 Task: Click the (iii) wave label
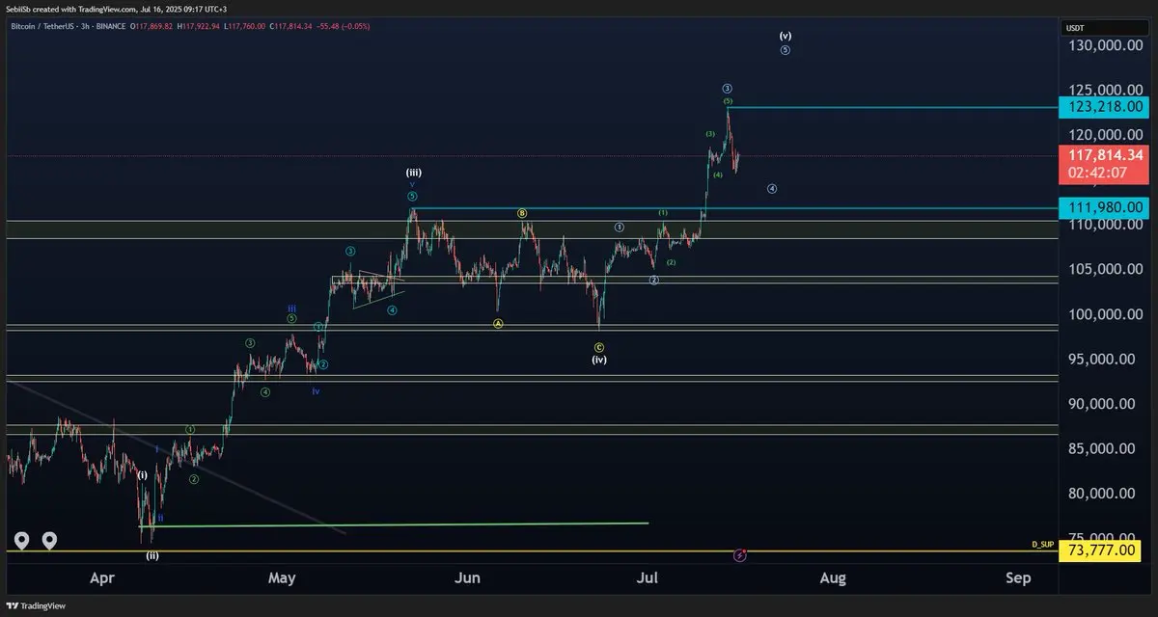click(413, 173)
